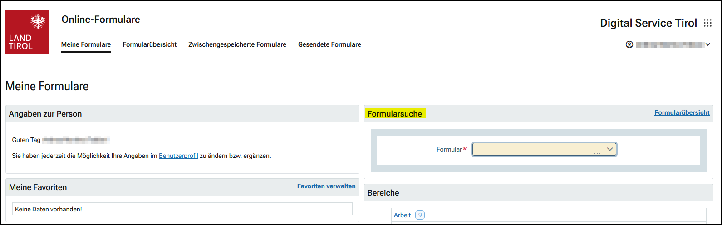This screenshot has width=722, height=225.
Task: Switch to the Meine Formulare tab
Action: (86, 44)
